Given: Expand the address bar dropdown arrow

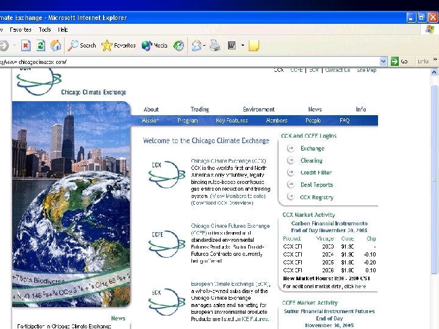Looking at the screenshot, I should pyautogui.click(x=383, y=62).
